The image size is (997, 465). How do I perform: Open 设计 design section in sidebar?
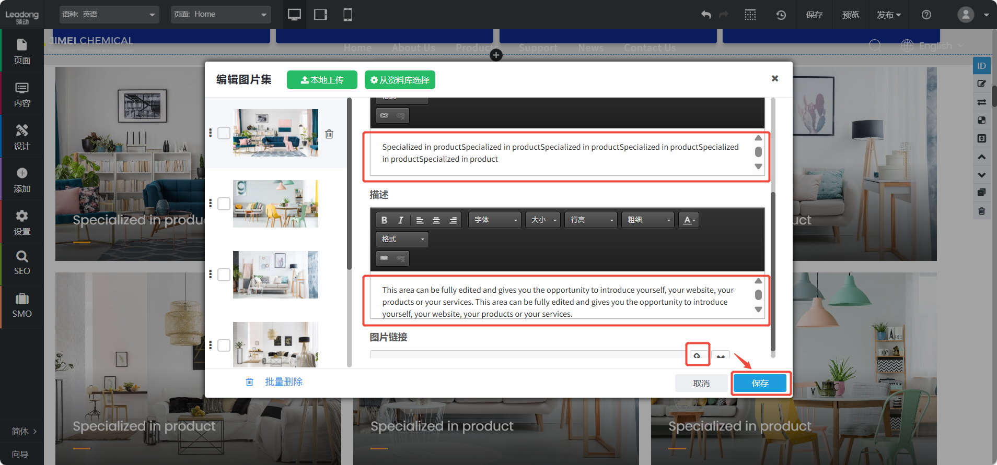(x=22, y=137)
